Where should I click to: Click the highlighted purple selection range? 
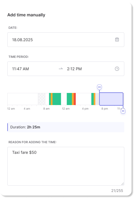tap(111, 99)
